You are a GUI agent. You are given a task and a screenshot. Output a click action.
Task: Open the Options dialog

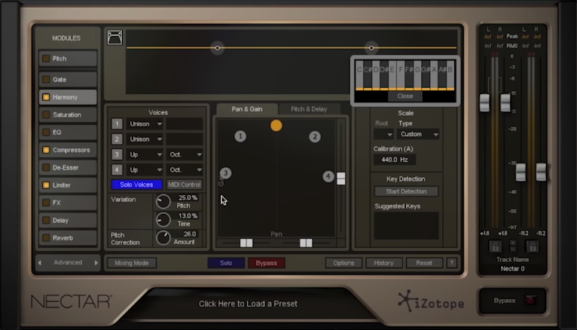344,263
